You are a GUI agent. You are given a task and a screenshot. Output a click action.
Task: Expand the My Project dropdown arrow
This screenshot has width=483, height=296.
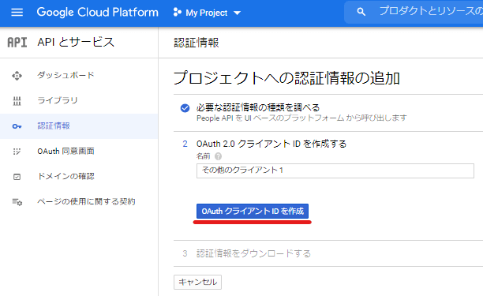[237, 13]
